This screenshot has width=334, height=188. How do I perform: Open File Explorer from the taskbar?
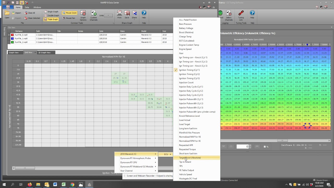(38, 185)
